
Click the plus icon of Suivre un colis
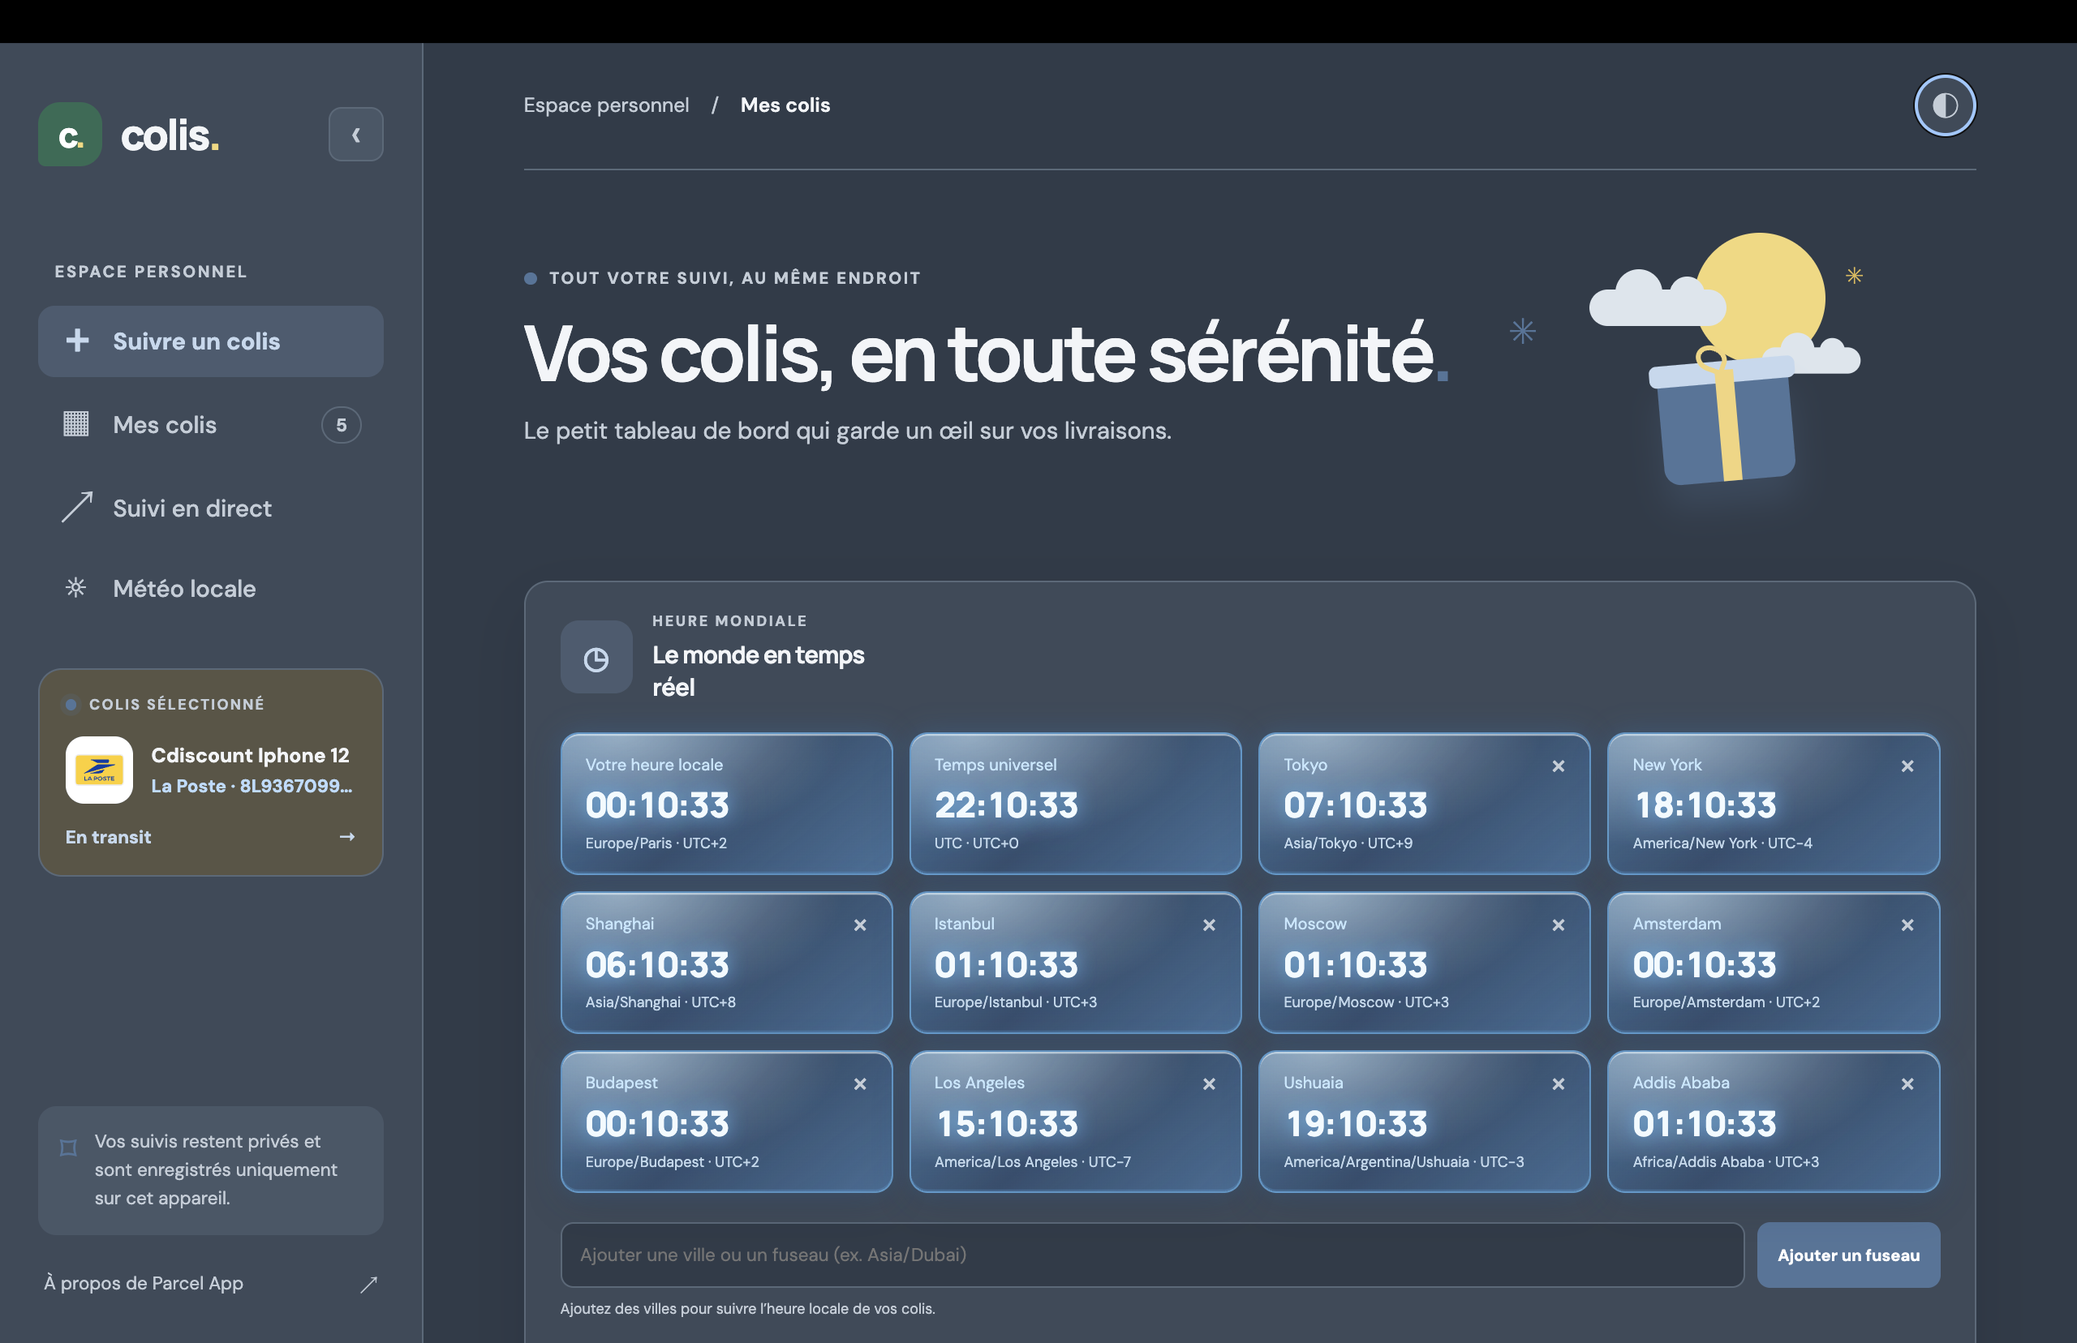point(78,340)
